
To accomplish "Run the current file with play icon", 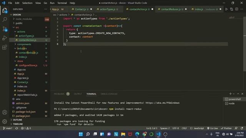I will click(226, 9).
